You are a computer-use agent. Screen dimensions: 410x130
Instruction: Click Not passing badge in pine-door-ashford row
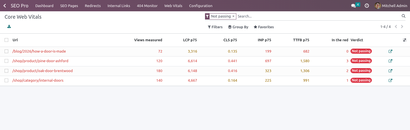[361, 61]
